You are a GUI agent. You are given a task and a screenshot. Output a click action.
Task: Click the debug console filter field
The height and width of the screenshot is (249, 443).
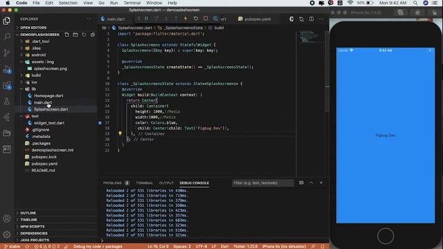pos(263,183)
